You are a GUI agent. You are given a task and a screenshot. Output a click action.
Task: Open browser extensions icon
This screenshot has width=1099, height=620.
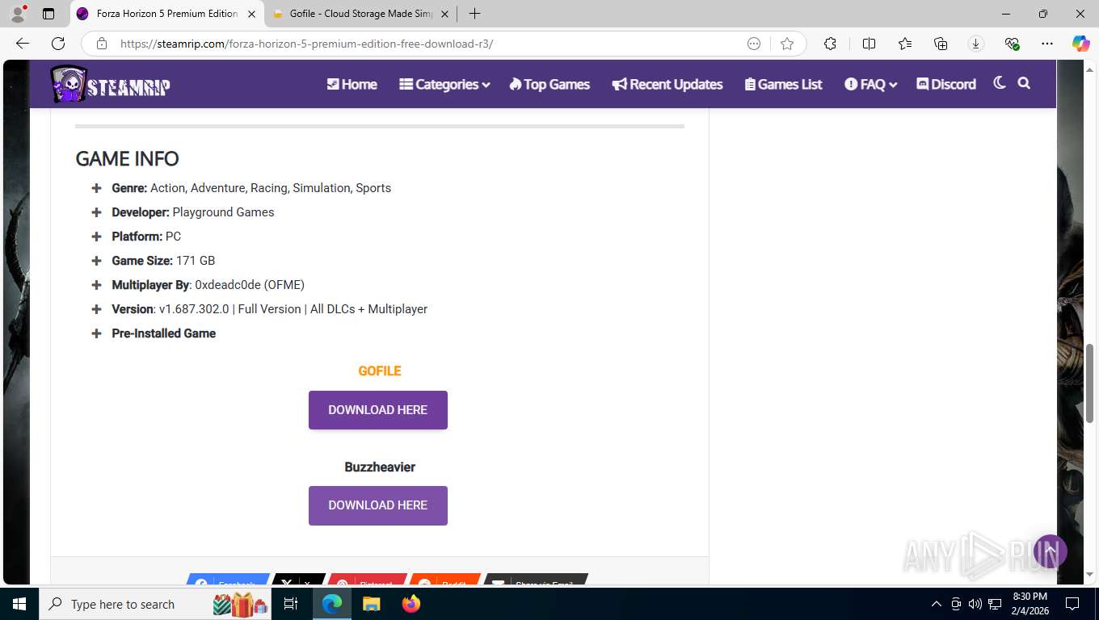click(x=830, y=44)
